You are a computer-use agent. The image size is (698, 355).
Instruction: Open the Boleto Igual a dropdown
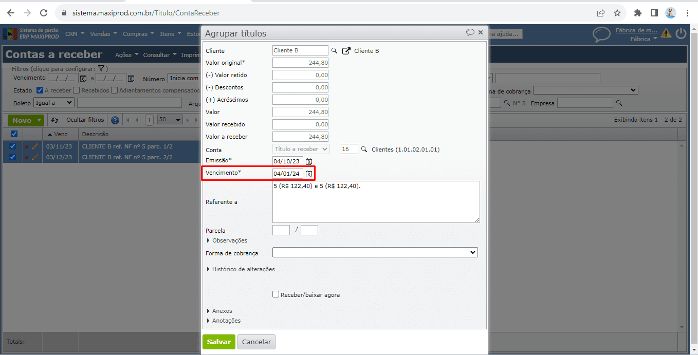pyautogui.click(x=54, y=103)
